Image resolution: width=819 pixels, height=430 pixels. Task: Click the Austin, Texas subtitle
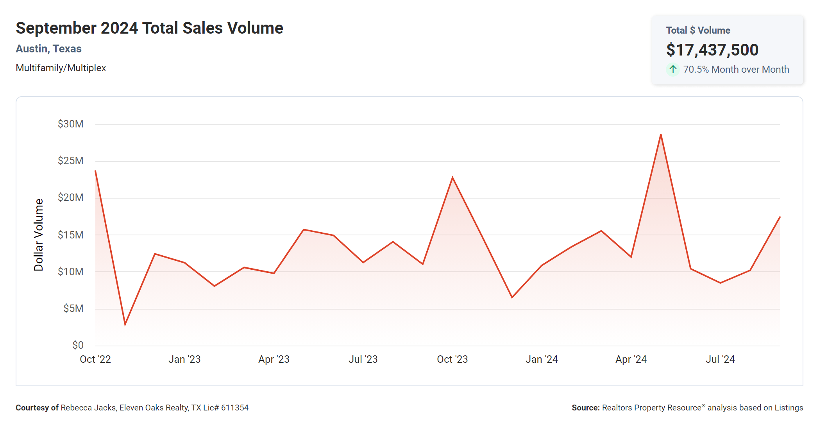pyautogui.click(x=48, y=49)
